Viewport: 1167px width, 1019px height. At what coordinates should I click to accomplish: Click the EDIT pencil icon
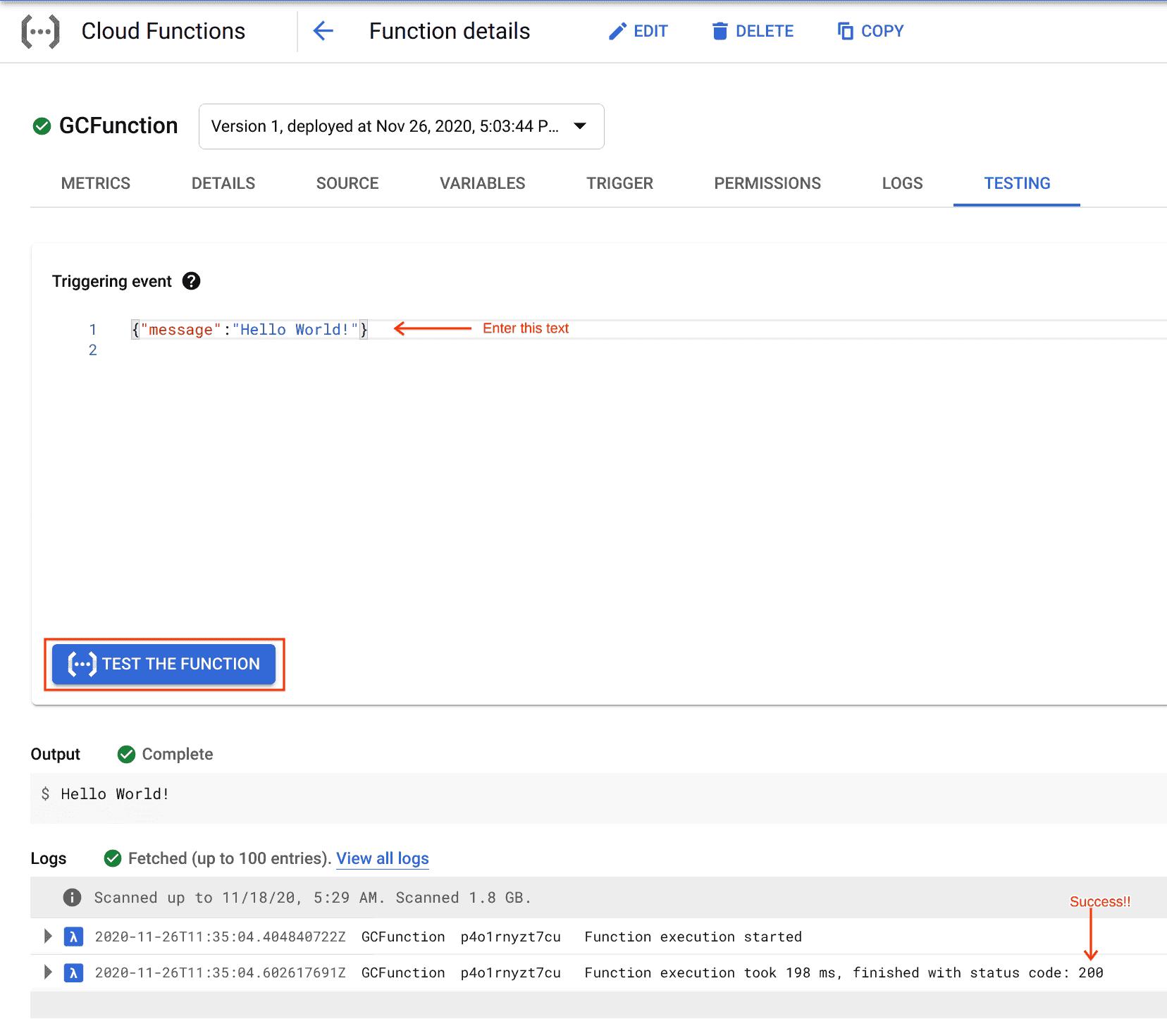click(x=617, y=30)
